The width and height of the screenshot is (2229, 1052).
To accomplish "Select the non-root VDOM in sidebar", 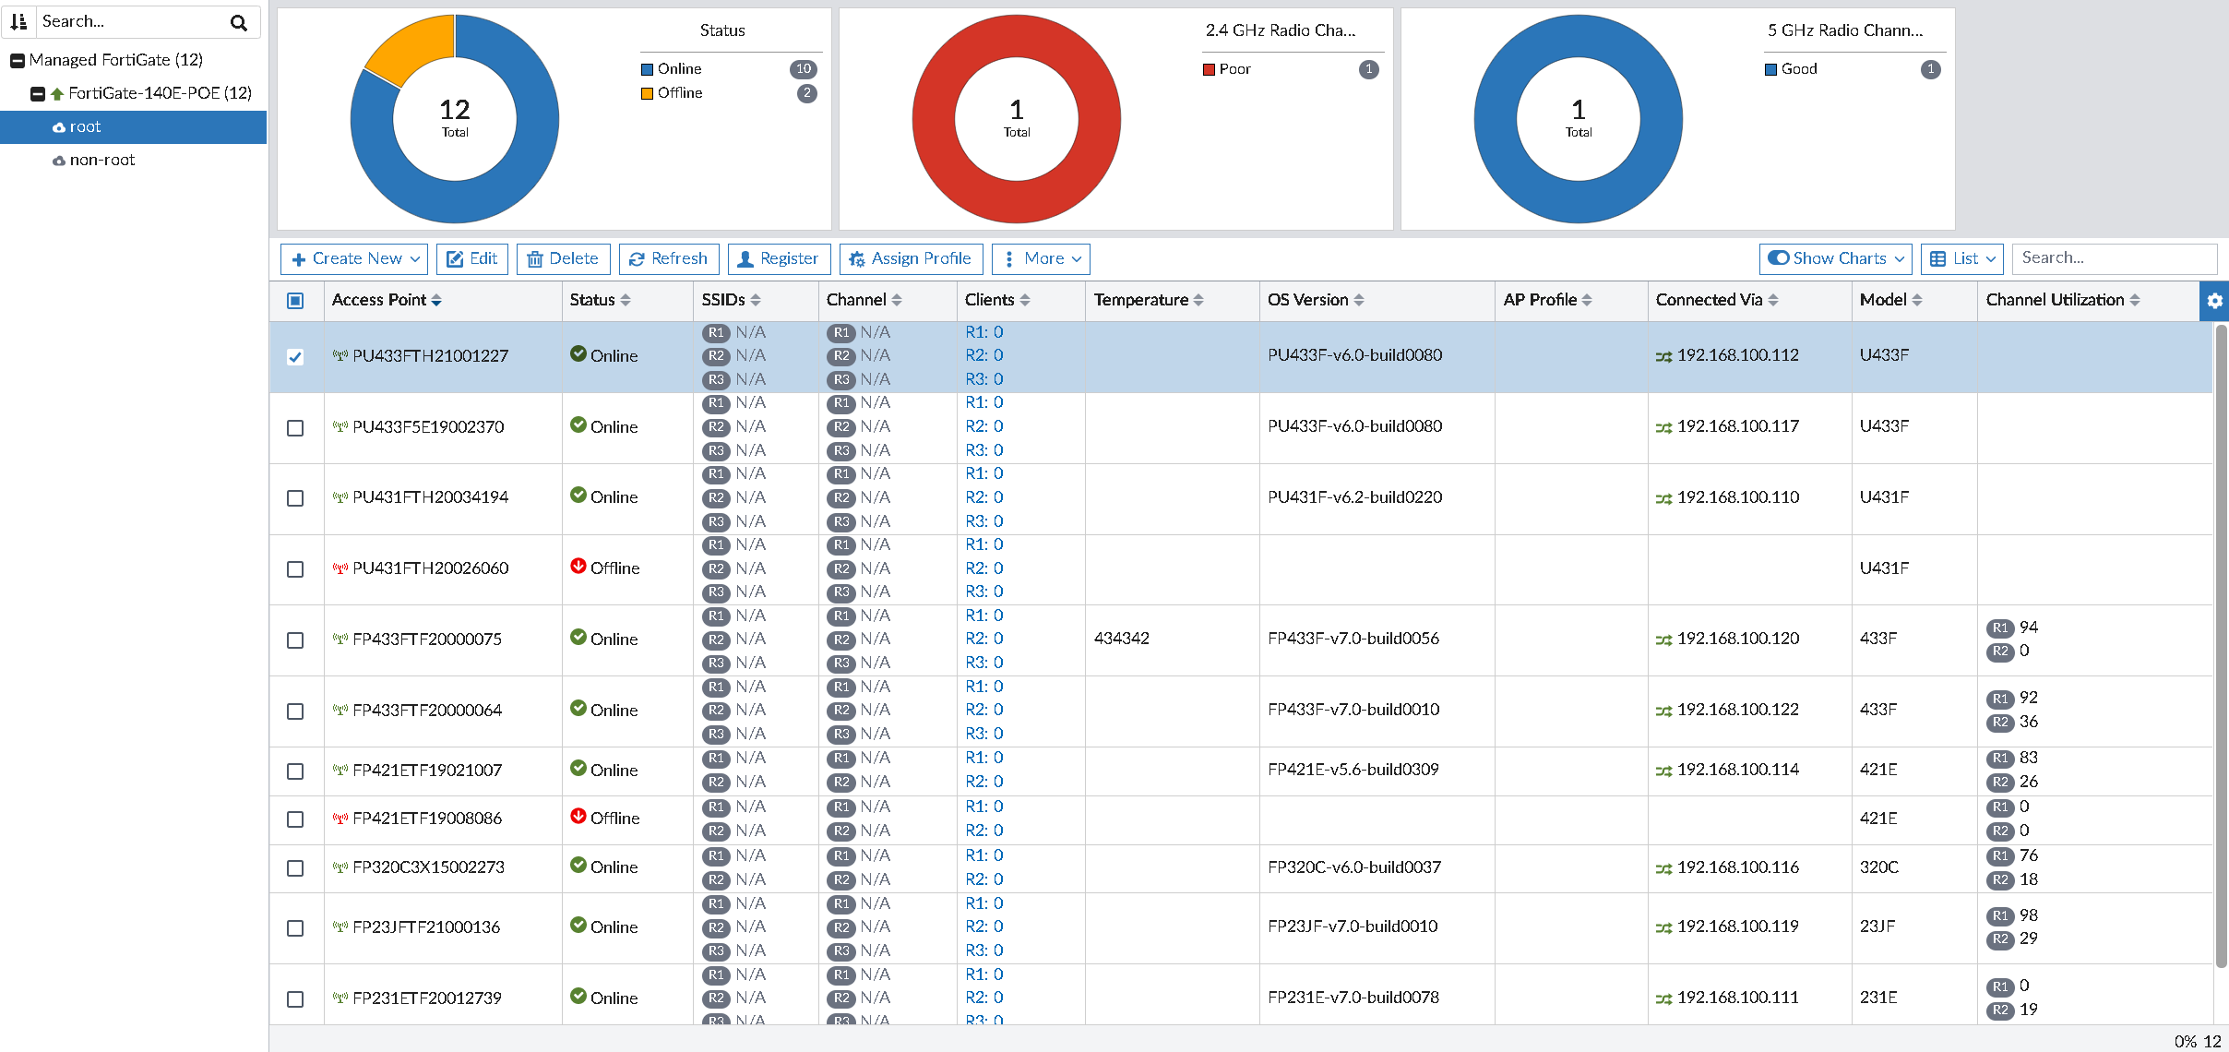I will tap(101, 161).
